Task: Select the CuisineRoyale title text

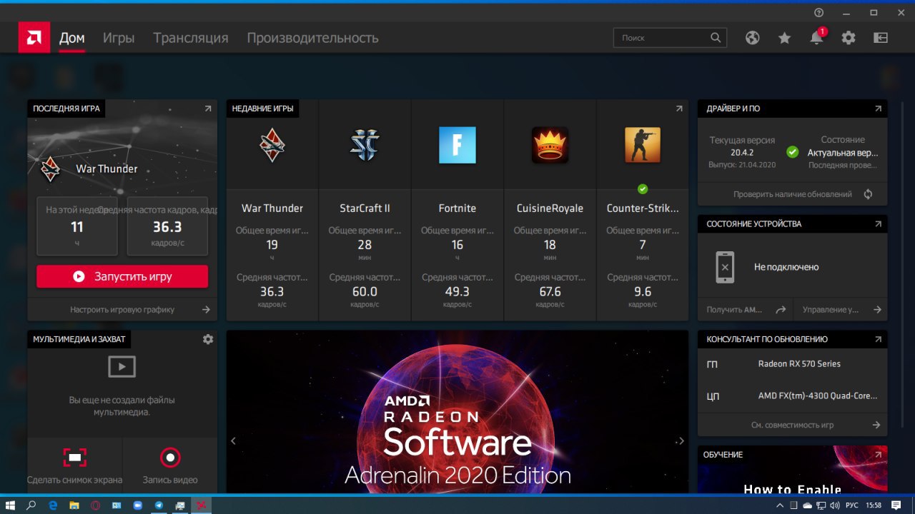Action: click(x=550, y=208)
